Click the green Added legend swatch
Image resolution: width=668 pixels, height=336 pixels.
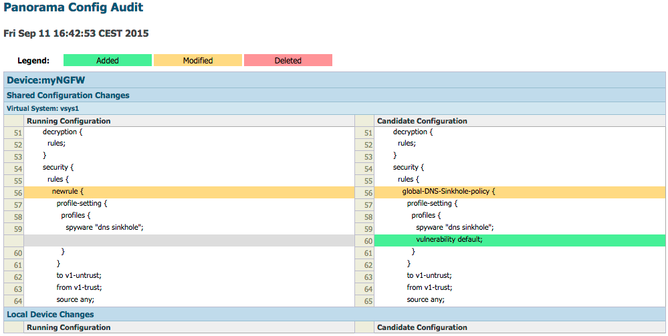pos(107,60)
